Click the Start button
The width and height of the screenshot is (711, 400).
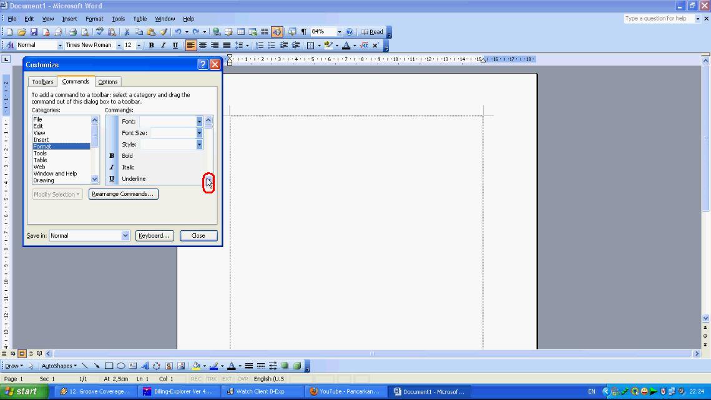coord(24,391)
